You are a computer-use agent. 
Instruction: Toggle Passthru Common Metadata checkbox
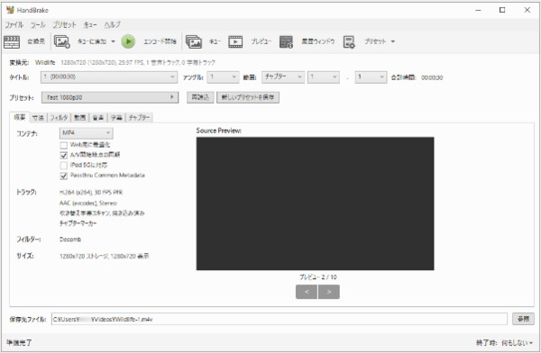coord(63,176)
